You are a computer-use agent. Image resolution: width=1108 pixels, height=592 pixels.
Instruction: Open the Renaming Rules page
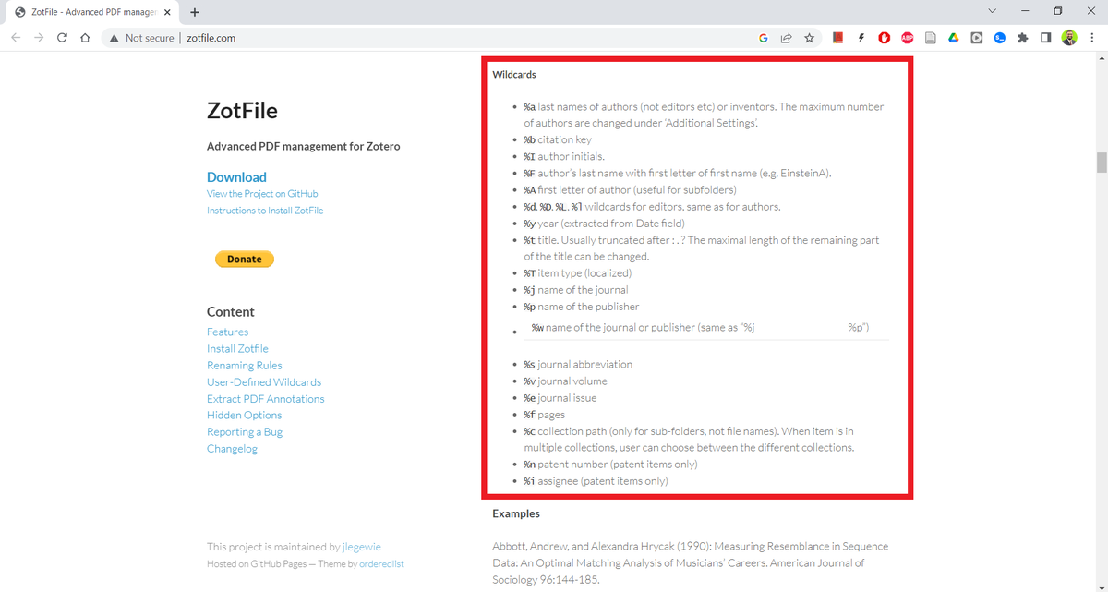244,365
